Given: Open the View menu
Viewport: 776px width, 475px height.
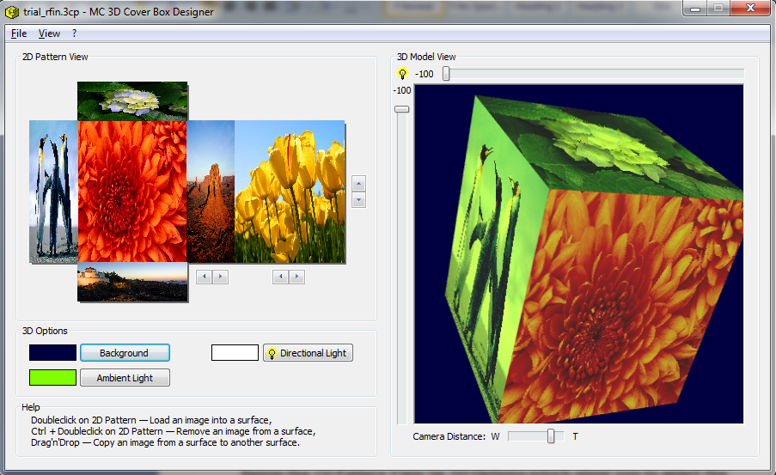Looking at the screenshot, I should tap(49, 33).
